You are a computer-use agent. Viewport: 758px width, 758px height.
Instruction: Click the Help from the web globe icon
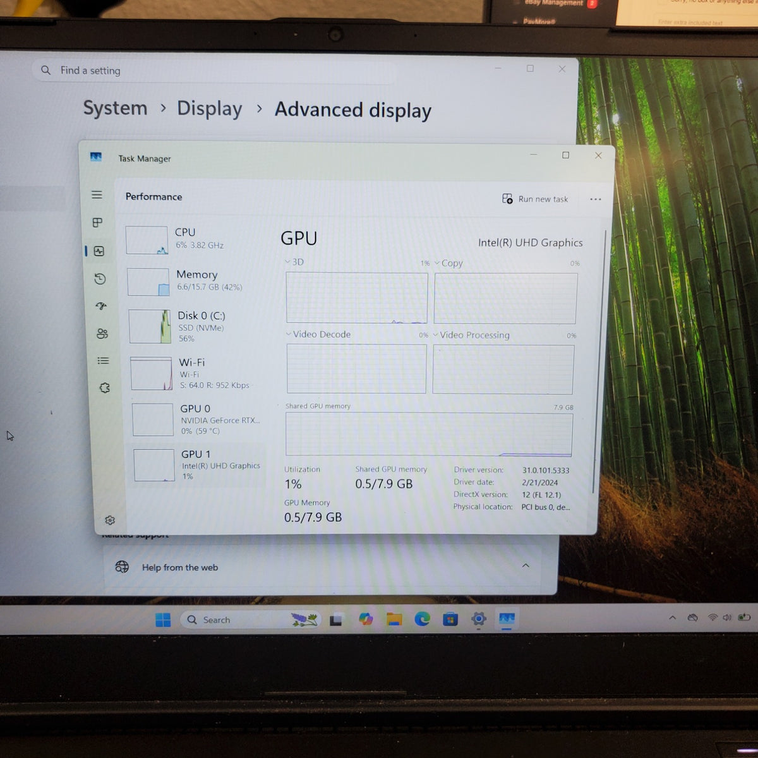tap(122, 567)
